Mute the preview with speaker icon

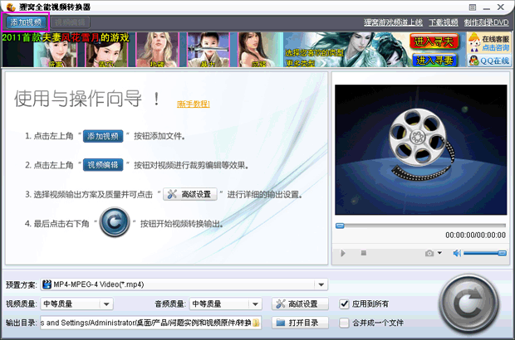[457, 253]
